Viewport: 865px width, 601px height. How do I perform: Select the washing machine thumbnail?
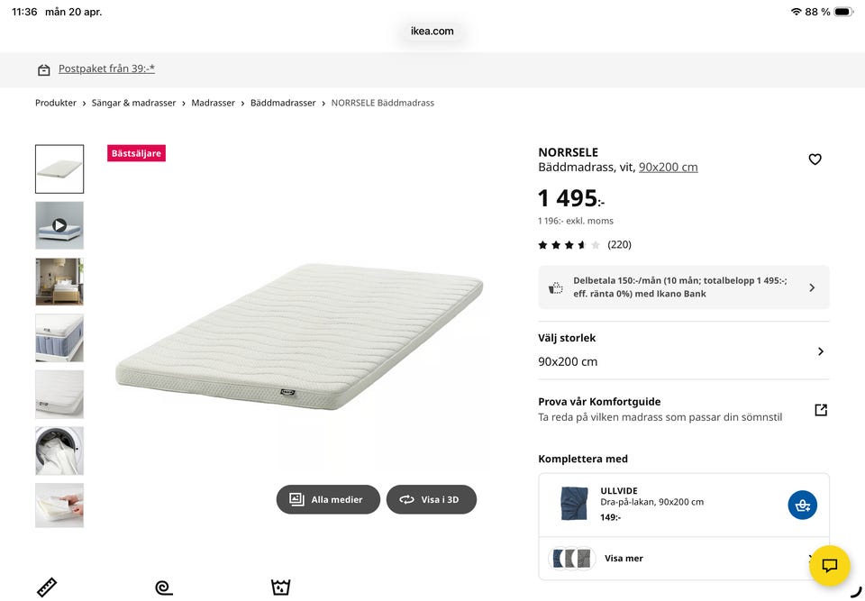point(59,451)
